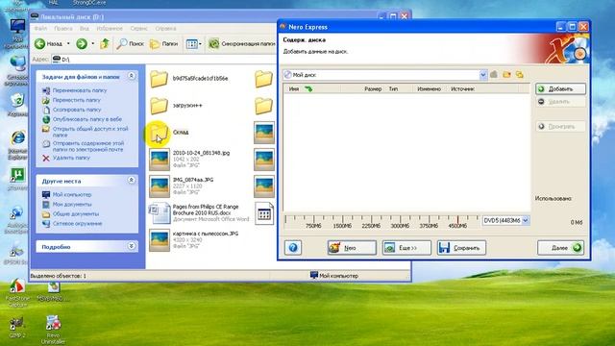Click Далее button in Nero Express
Image resolution: width=615 pixels, height=346 pixels.
561,248
